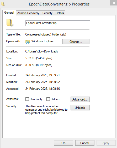The width and height of the screenshot is (117, 148).
Task: Open the Advanced... attributes dialog
Action: click(x=80, y=99)
